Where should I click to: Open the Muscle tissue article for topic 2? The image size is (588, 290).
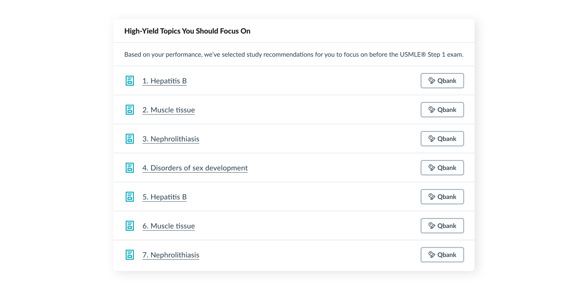(x=168, y=110)
